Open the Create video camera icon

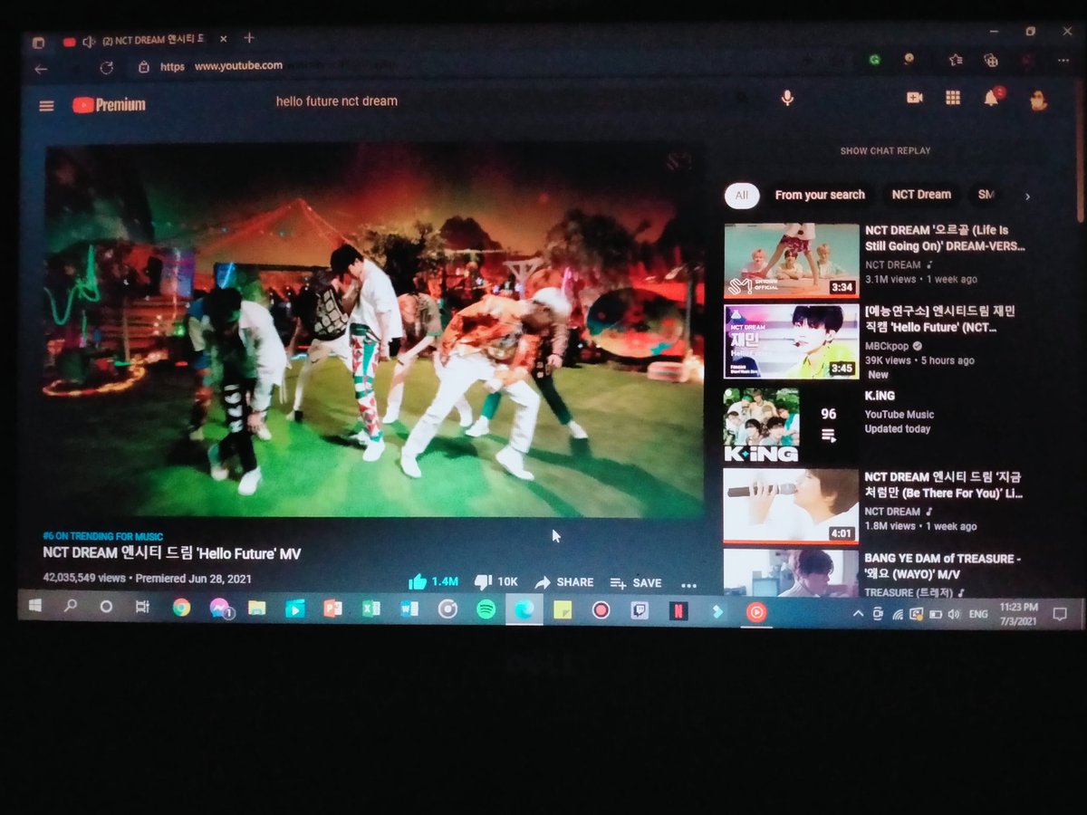914,98
